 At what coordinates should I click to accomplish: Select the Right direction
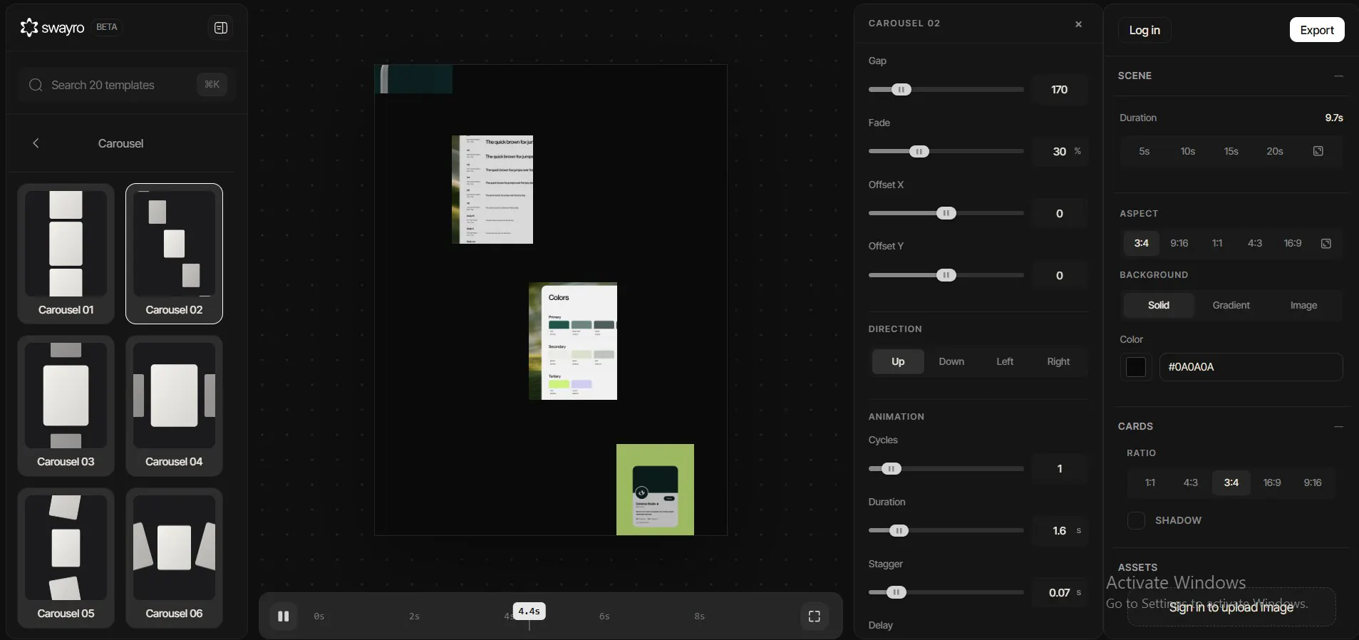tap(1058, 361)
